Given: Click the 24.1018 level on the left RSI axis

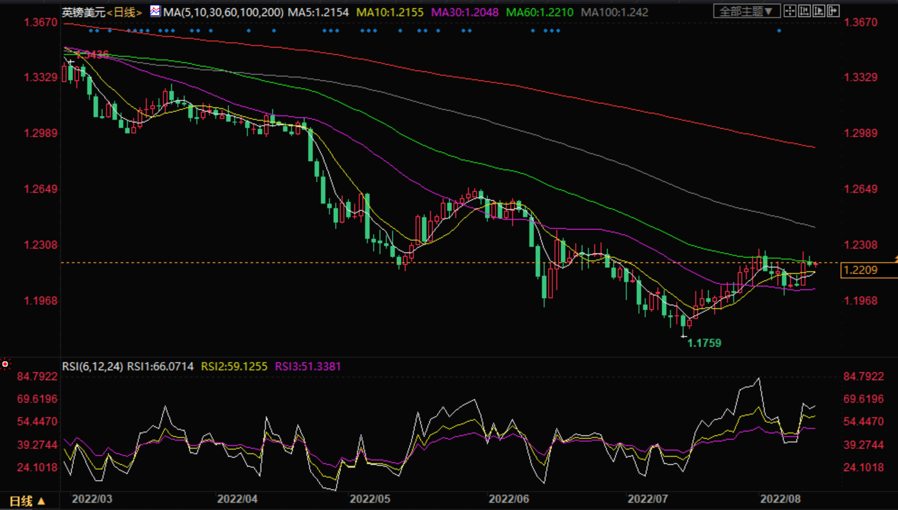Looking at the screenshot, I should [37, 467].
